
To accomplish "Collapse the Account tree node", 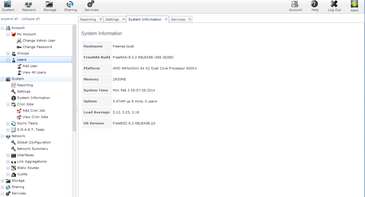I will (3, 28).
